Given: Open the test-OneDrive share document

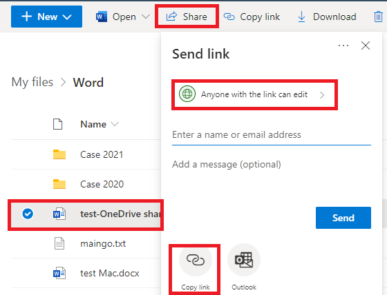Looking at the screenshot, I should point(120,214).
